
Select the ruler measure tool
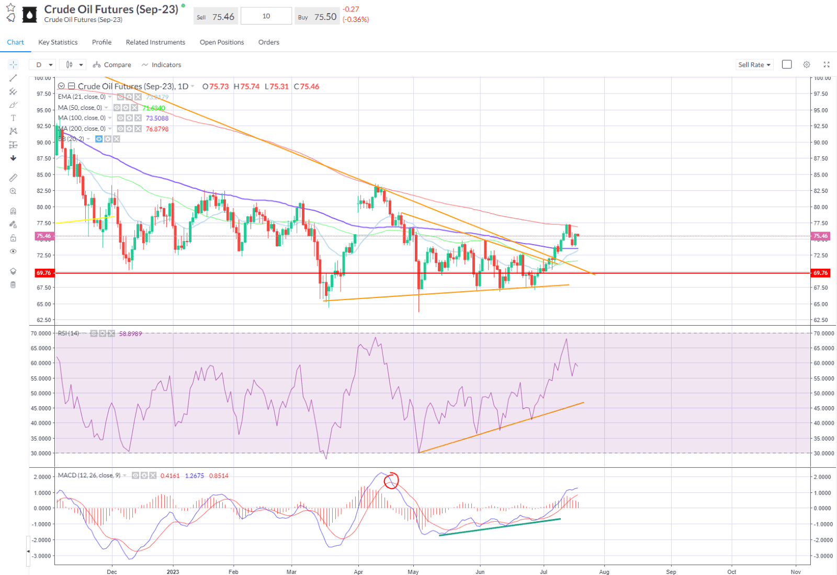click(x=13, y=178)
